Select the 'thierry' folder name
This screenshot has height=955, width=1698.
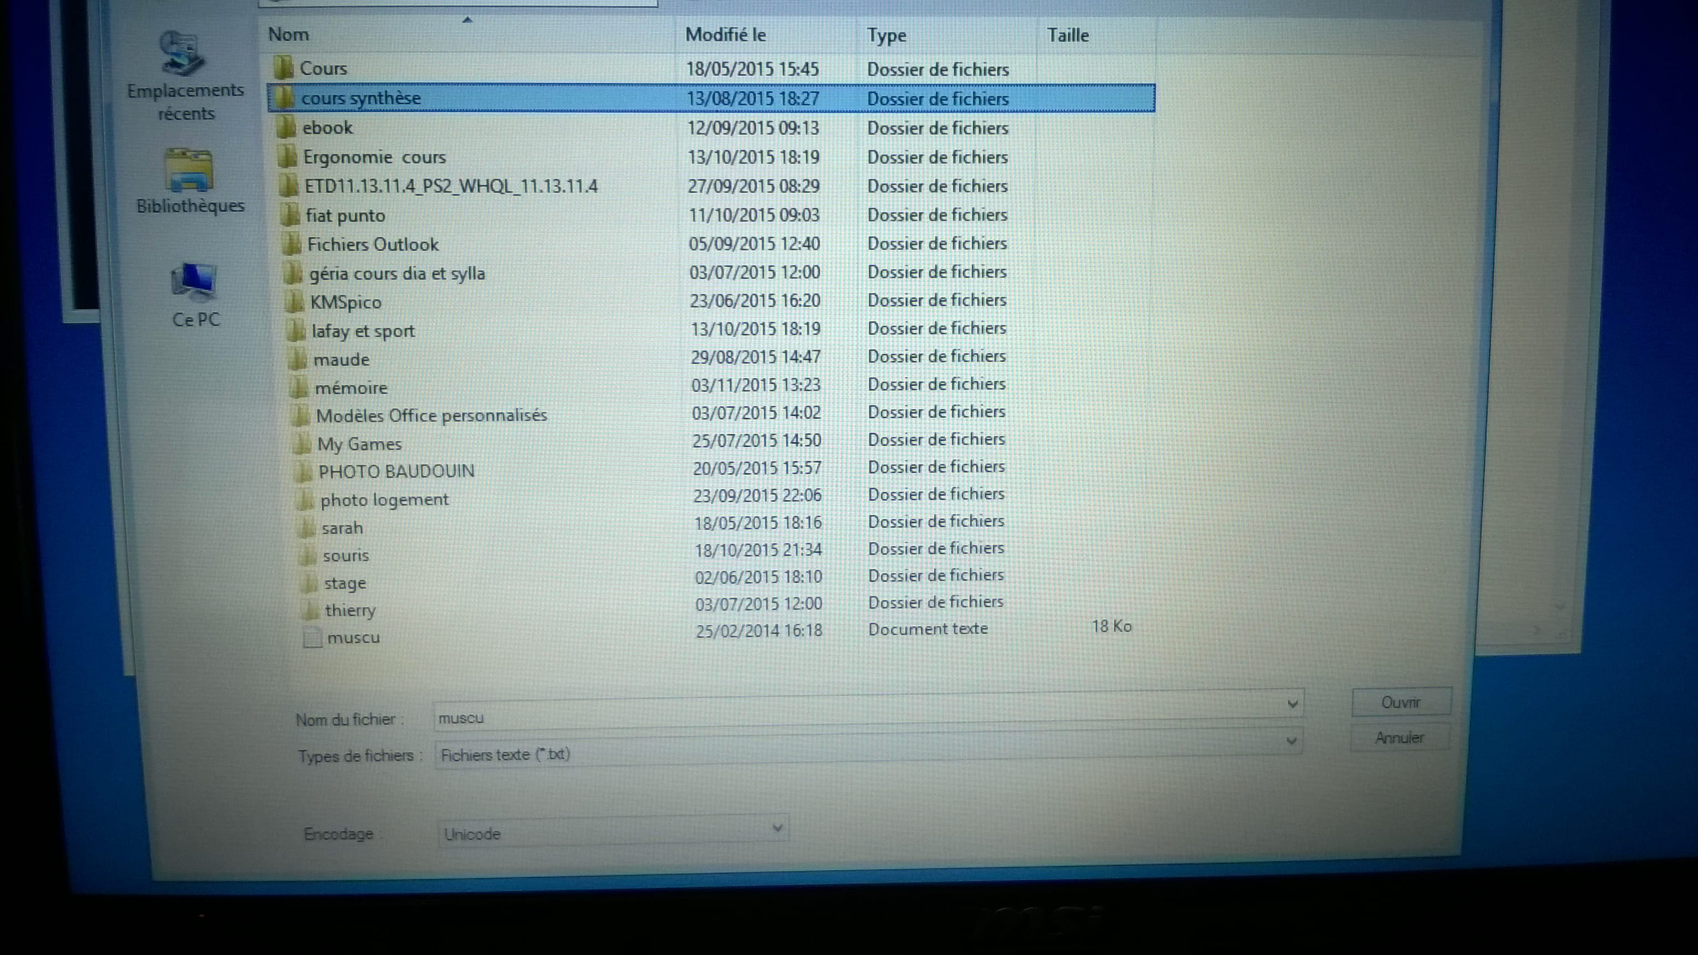[x=350, y=611]
